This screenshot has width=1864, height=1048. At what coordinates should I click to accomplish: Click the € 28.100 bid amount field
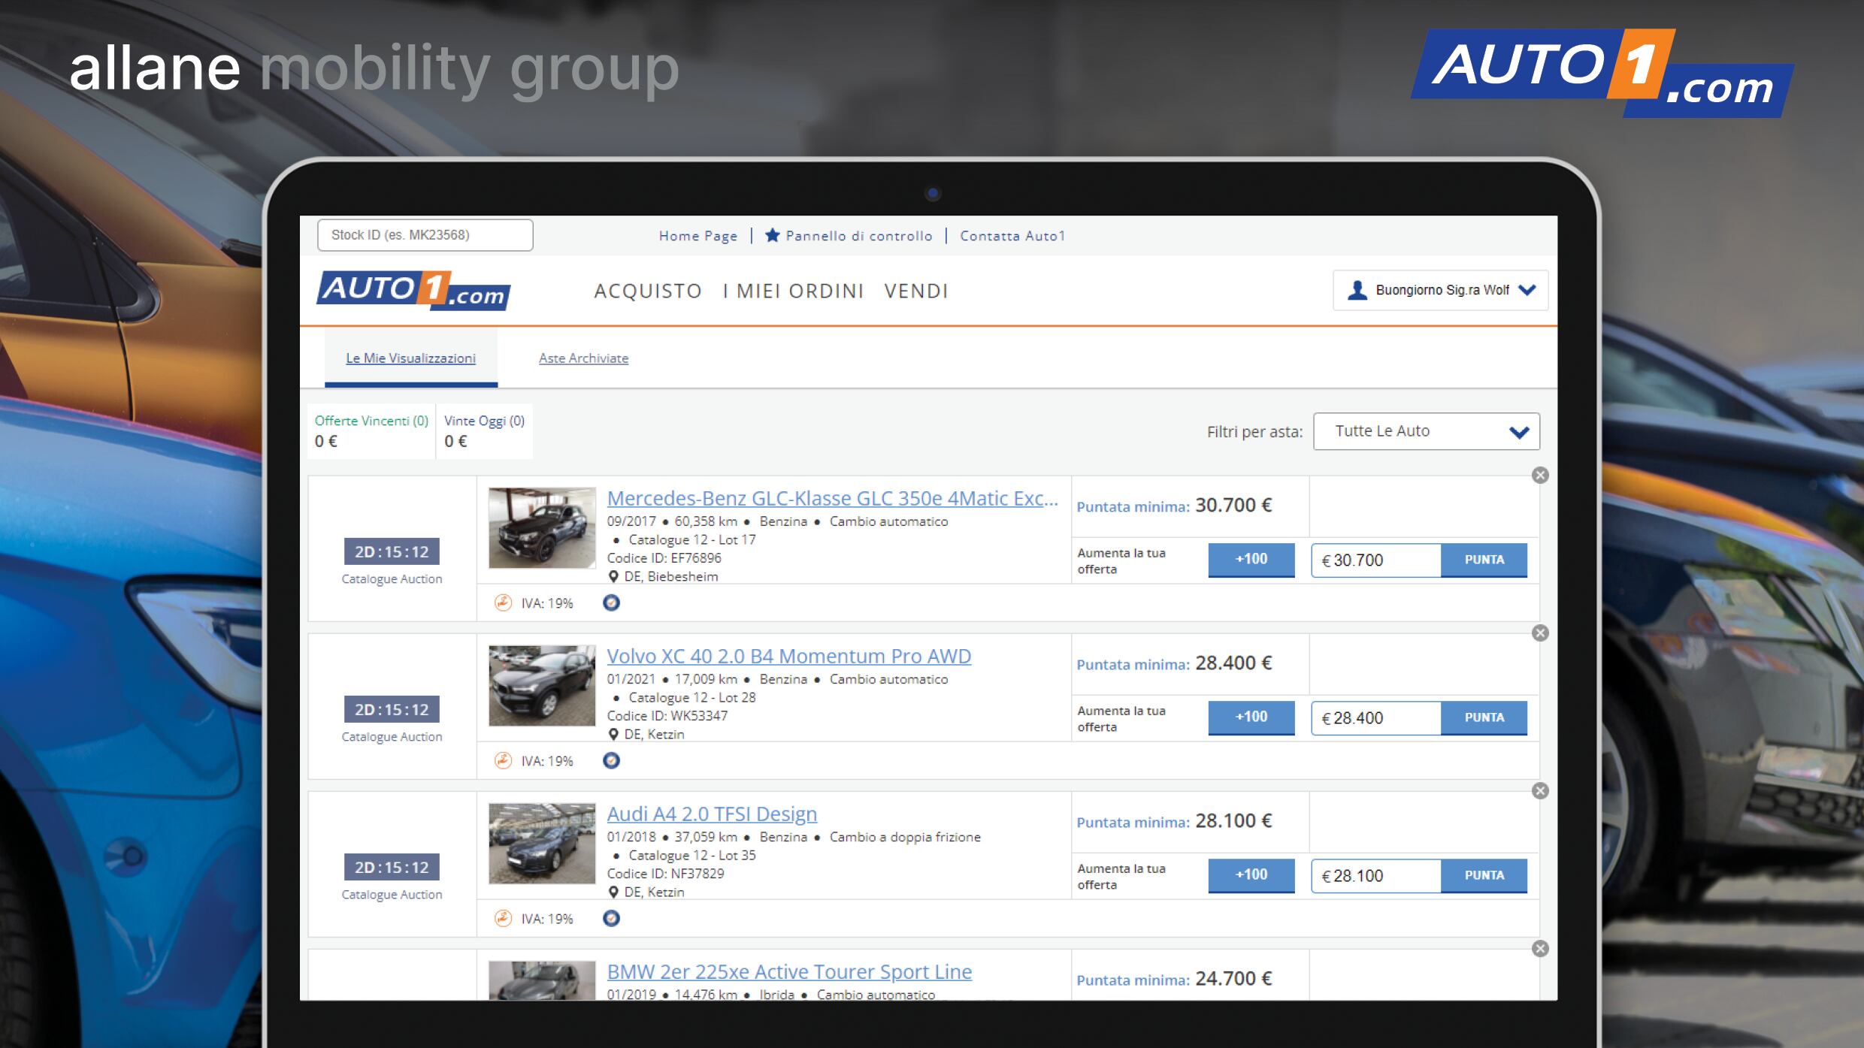1376,875
